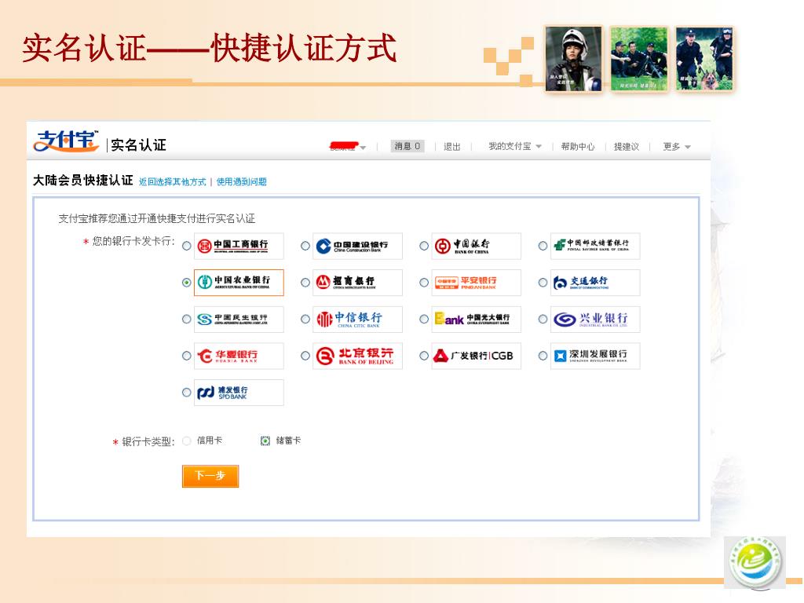
Task: Select radio button for 浦发银行
Action: 187,393
